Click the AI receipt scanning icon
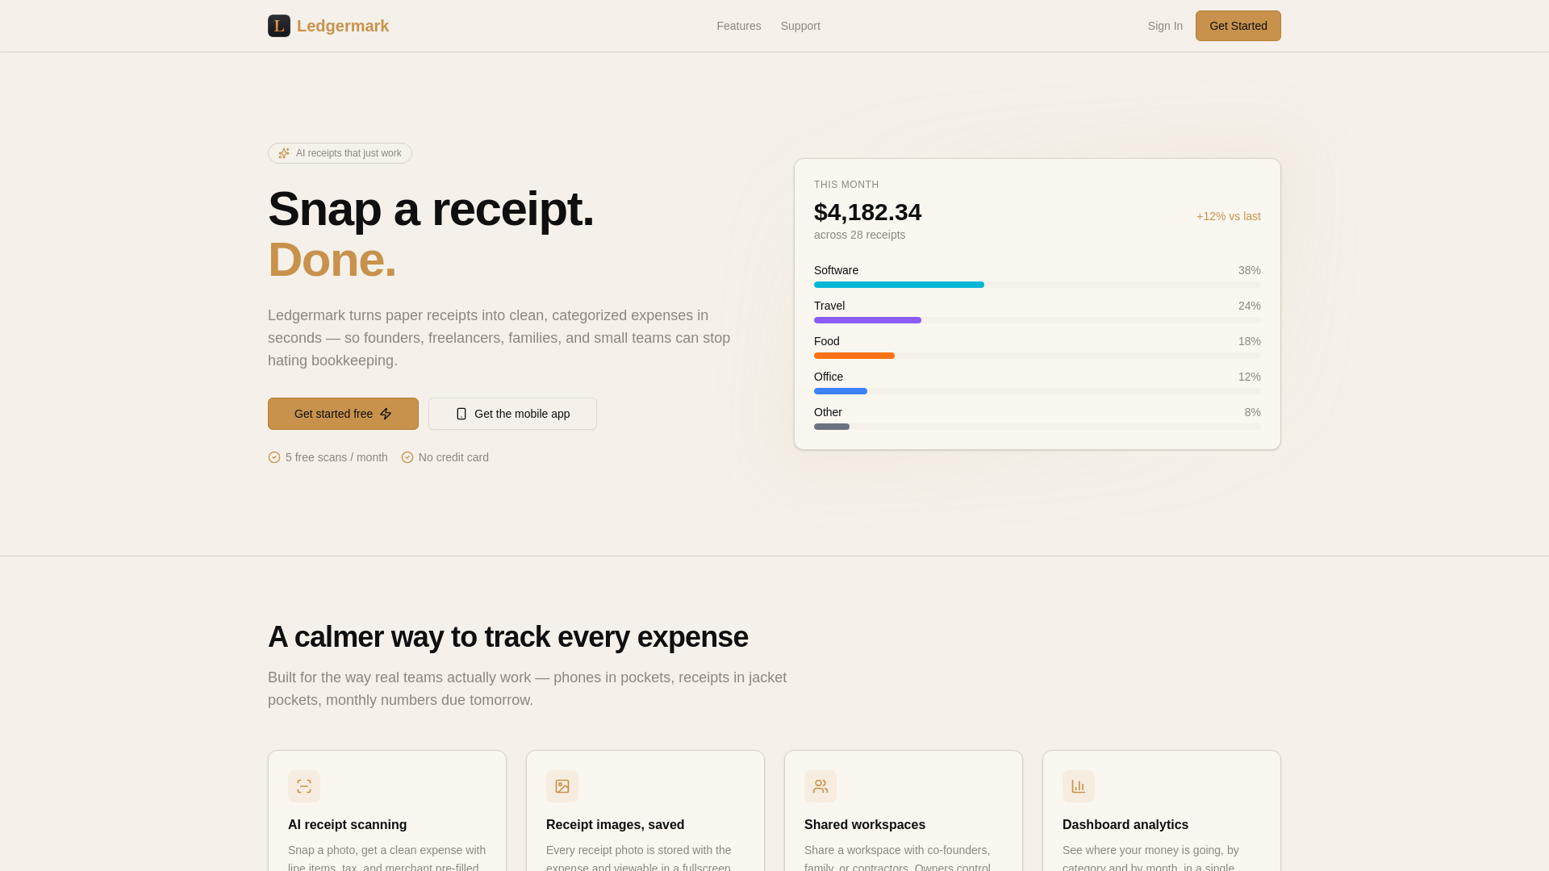1549x871 pixels. point(304,786)
